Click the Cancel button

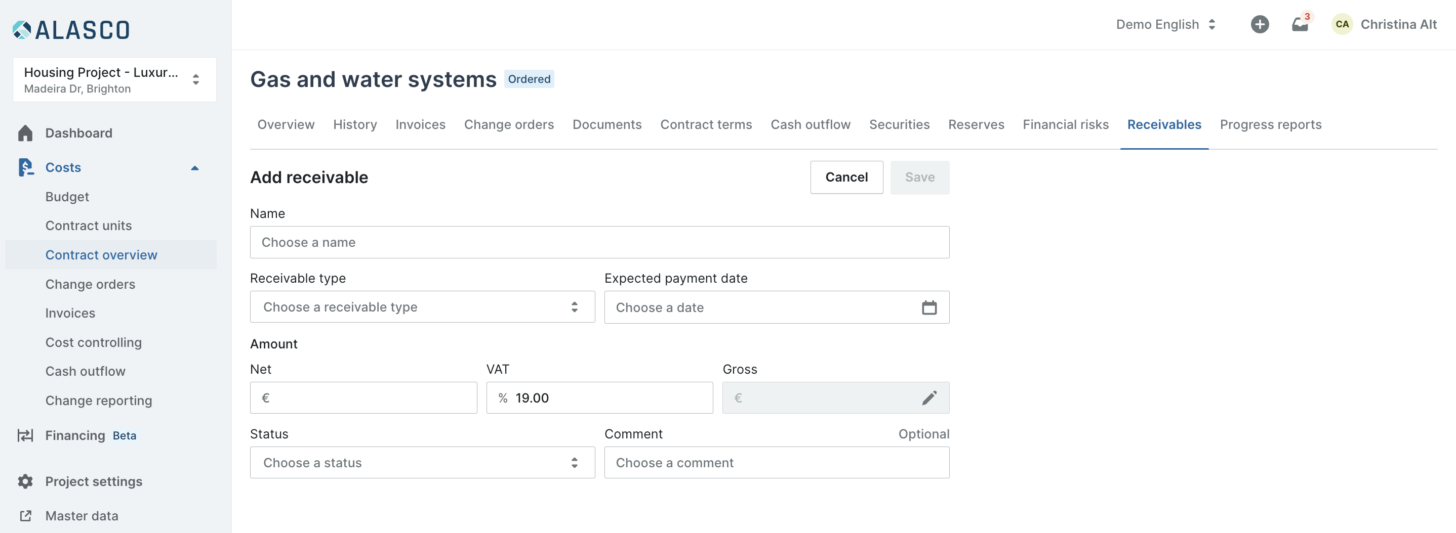pyautogui.click(x=846, y=177)
